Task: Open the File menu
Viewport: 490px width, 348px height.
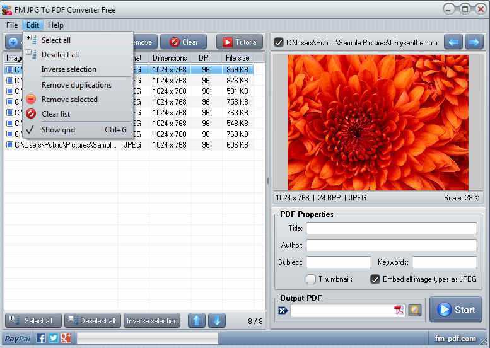Action: click(12, 25)
